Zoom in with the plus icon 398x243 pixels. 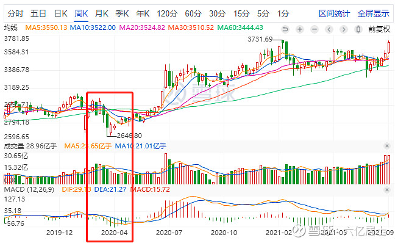(300, 29)
